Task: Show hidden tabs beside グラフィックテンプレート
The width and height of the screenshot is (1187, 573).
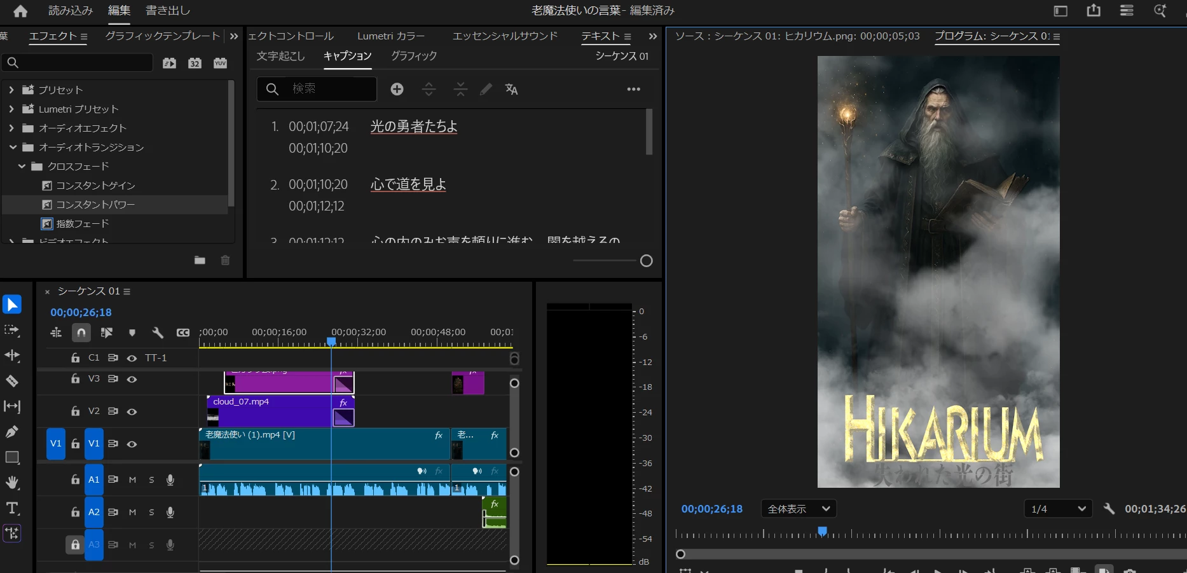Action: click(x=234, y=36)
